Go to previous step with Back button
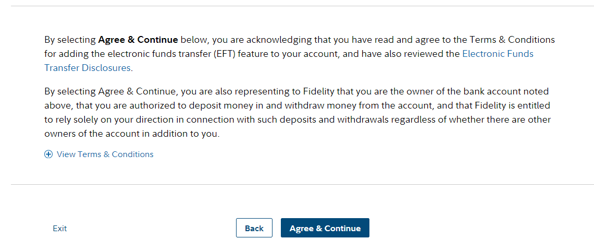This screenshot has width=594, height=251. 254,228
